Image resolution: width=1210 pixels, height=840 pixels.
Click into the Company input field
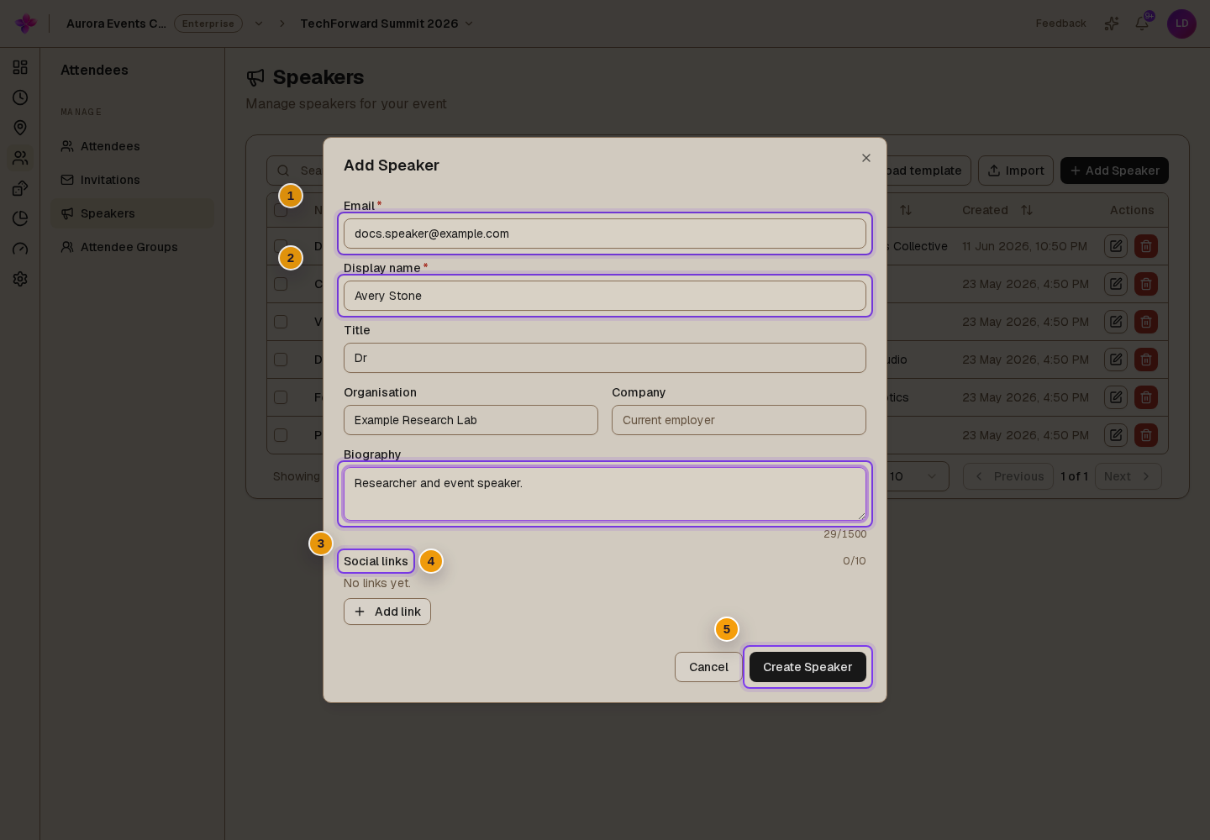(739, 420)
